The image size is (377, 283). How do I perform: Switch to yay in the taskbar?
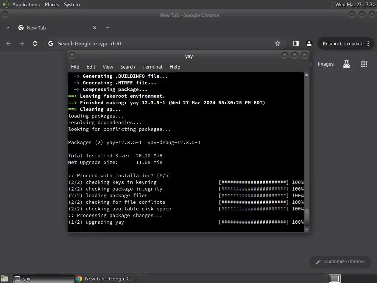coord(43,279)
